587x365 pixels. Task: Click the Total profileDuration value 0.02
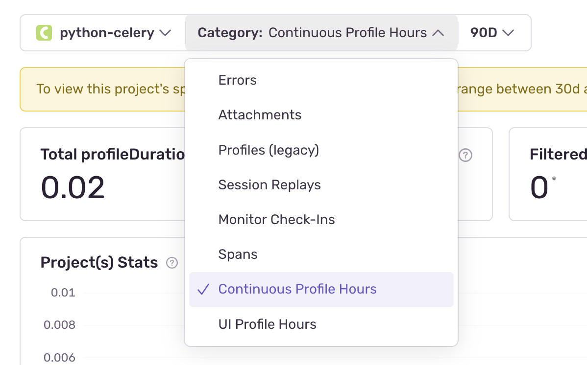click(x=73, y=187)
